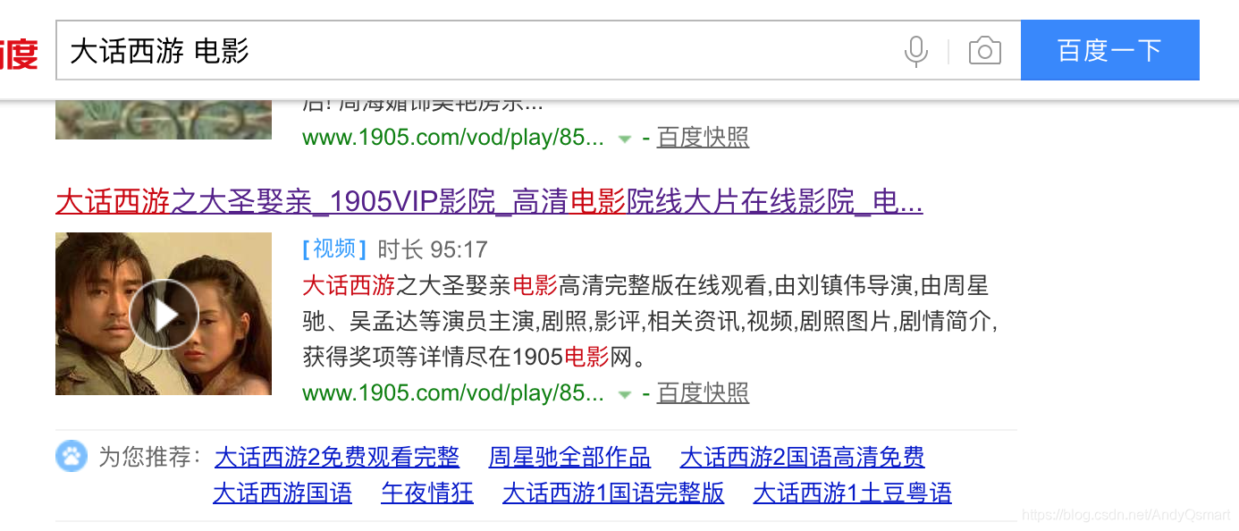Screen dimensions: 1239x531
Task: Open the partially visible top result thumbnail
Action: (164, 119)
